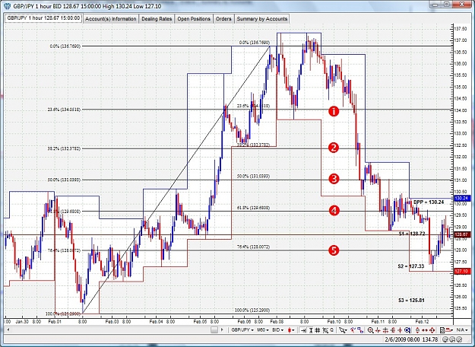Viewport: 475px width, 347px height.
Task: Open the Summary by Accounts tab
Action: pyautogui.click(x=262, y=19)
